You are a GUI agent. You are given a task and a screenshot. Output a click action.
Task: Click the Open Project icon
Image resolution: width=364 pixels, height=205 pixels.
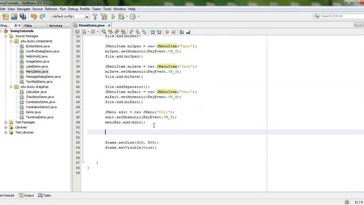(14, 17)
